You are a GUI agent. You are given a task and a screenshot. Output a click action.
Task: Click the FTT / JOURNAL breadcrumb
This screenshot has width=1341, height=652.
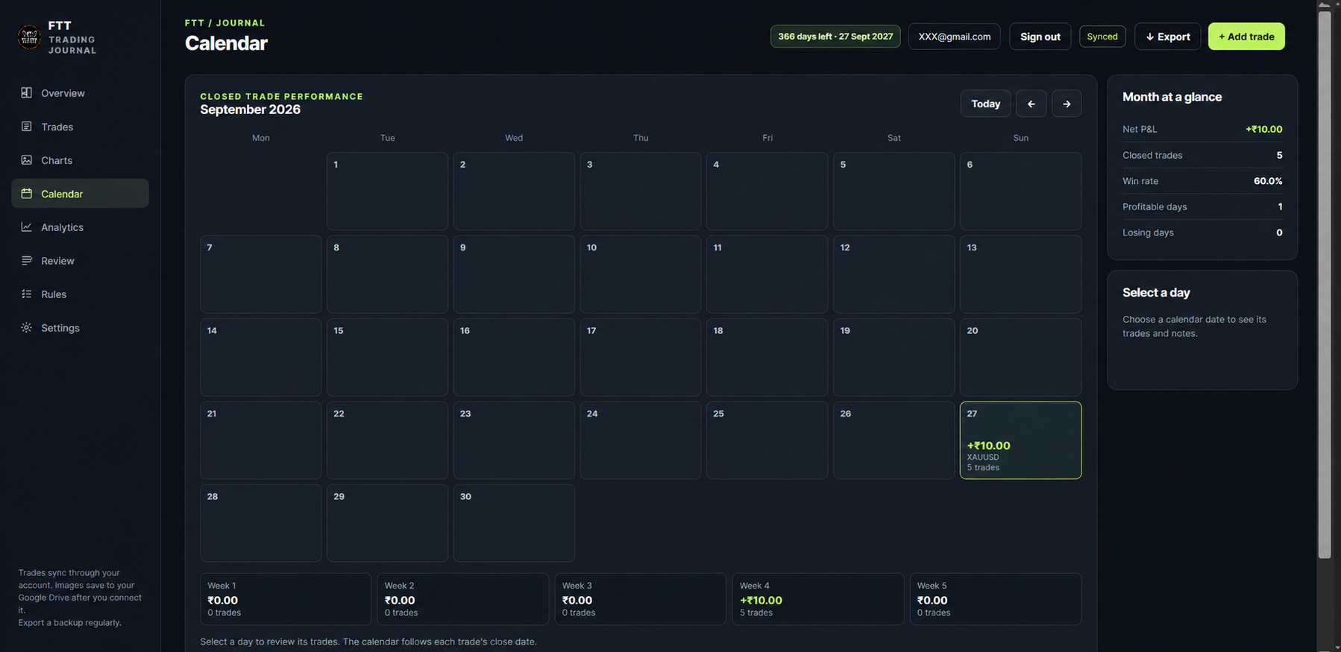coord(224,23)
